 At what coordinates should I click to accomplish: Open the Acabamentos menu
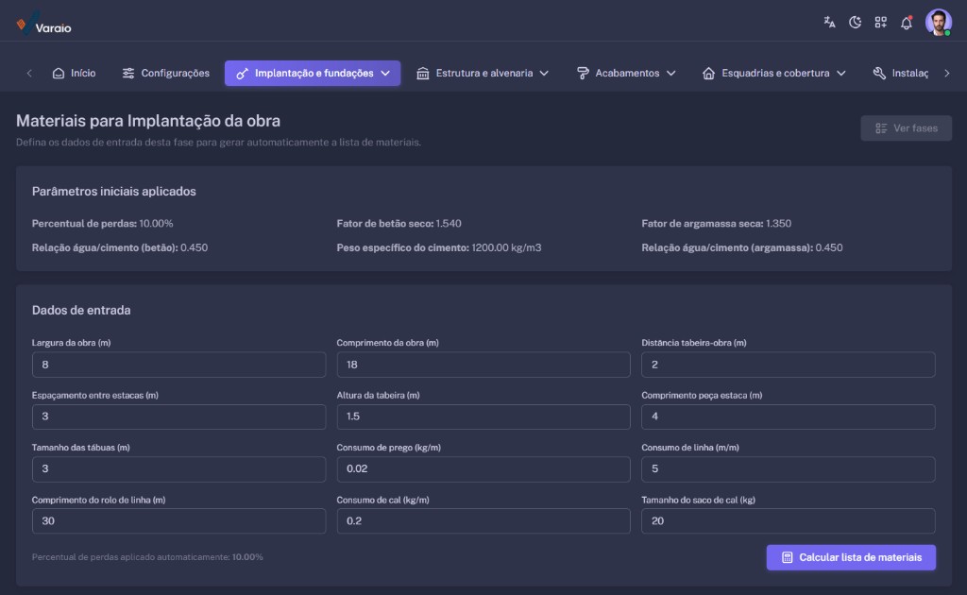(x=626, y=74)
